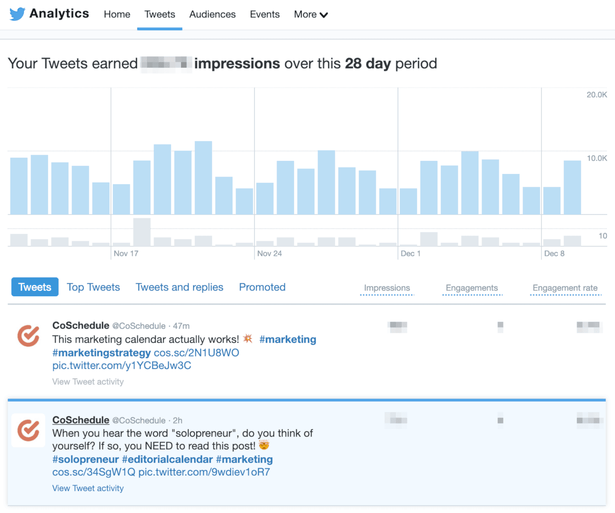The height and width of the screenshot is (513, 615).
Task: View Tweet activity for marketing calendar tweet
Action: pos(88,382)
